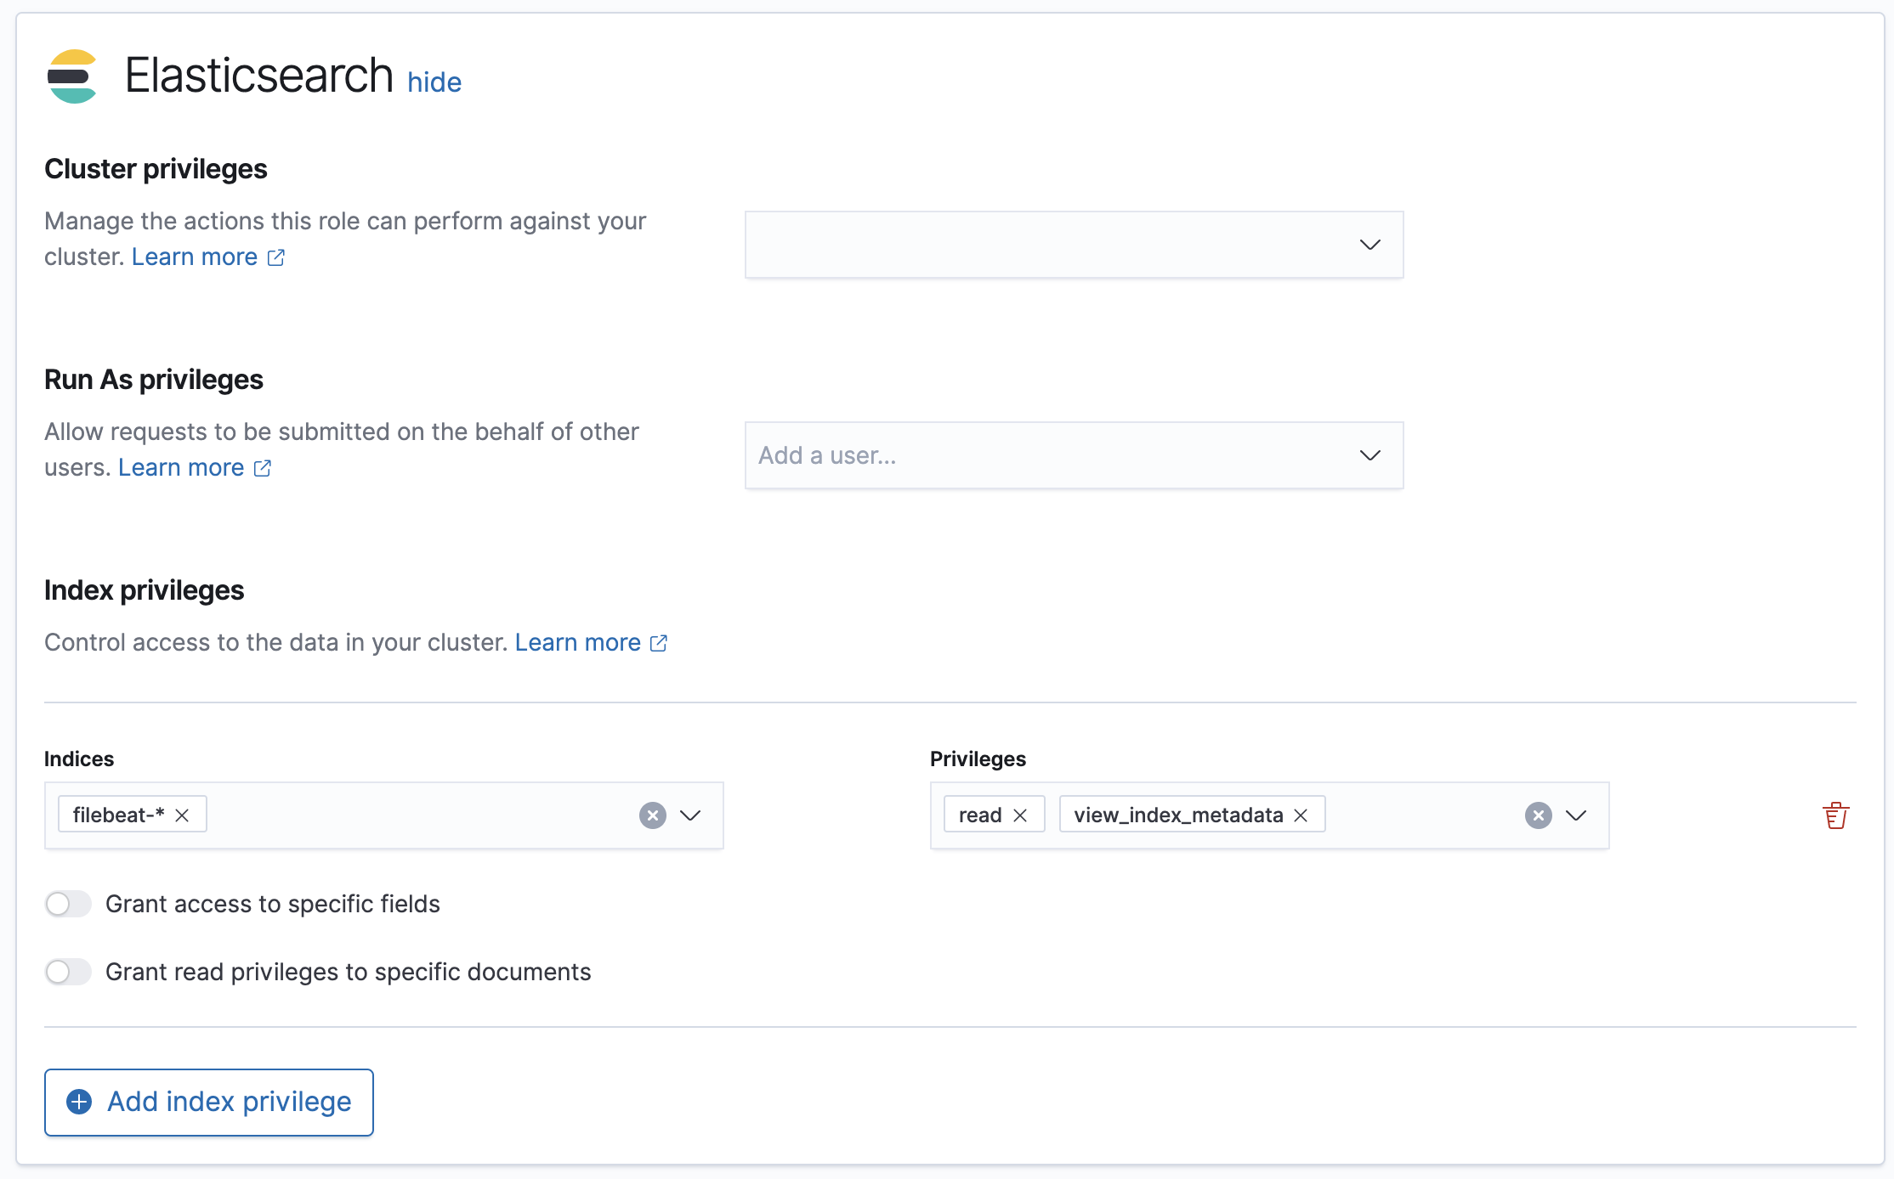Click the Elasticsearch logo icon
The image size is (1894, 1179).
(x=73, y=76)
